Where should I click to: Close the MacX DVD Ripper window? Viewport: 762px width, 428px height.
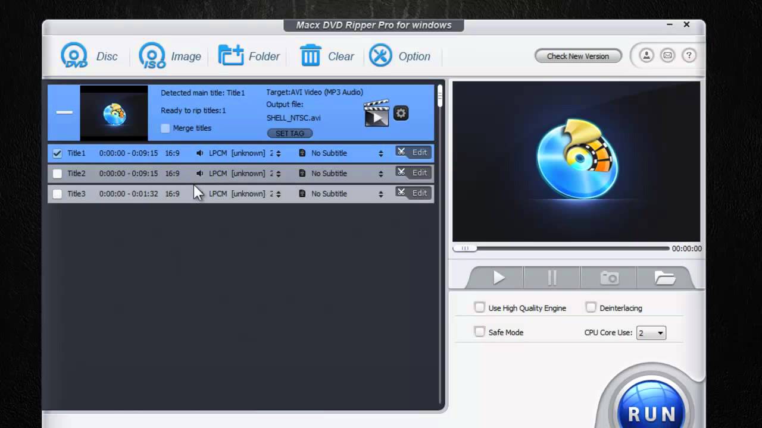686,25
